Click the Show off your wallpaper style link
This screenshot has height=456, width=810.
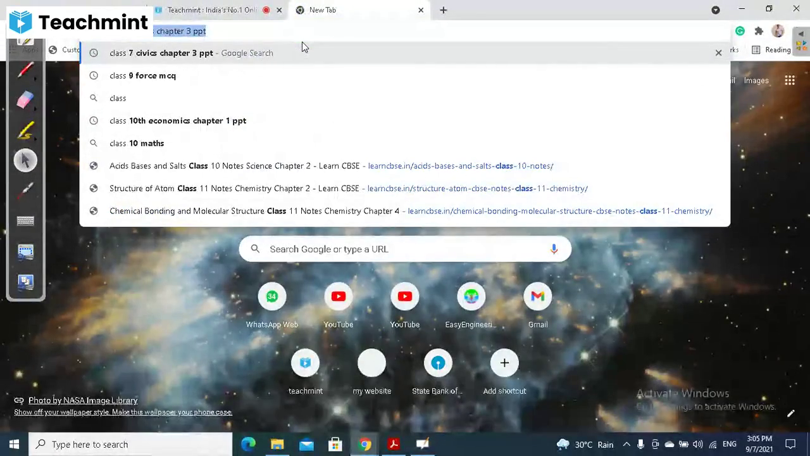point(123,412)
